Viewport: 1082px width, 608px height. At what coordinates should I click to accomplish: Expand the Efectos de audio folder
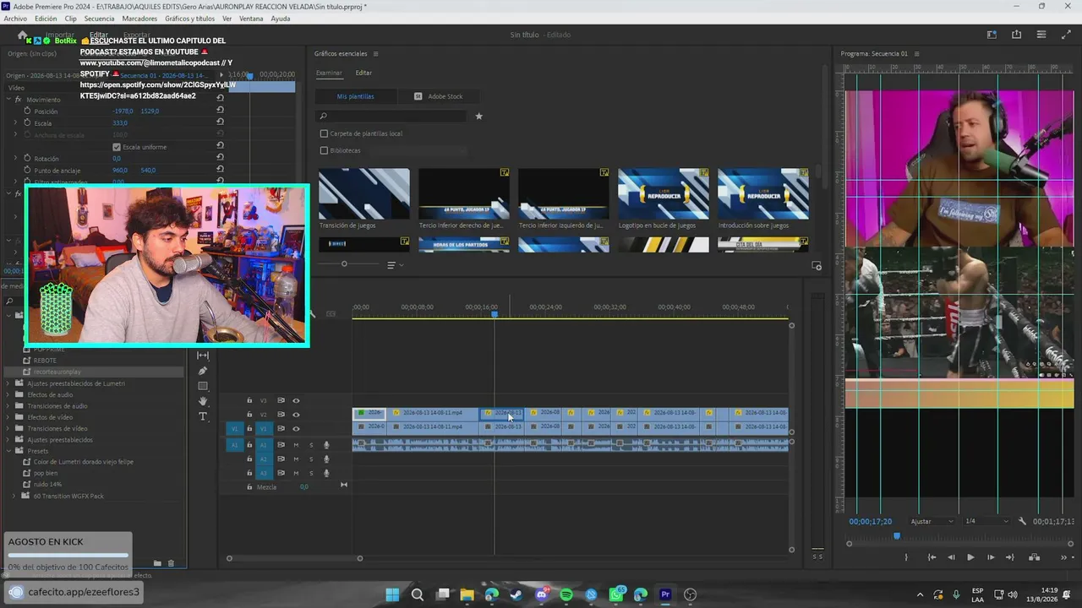click(x=8, y=394)
